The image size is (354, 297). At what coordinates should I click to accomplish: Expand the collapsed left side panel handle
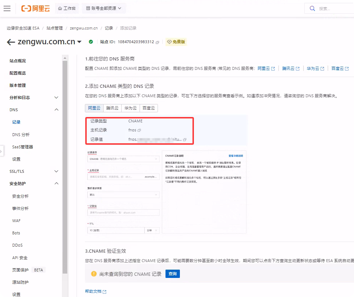point(1,151)
